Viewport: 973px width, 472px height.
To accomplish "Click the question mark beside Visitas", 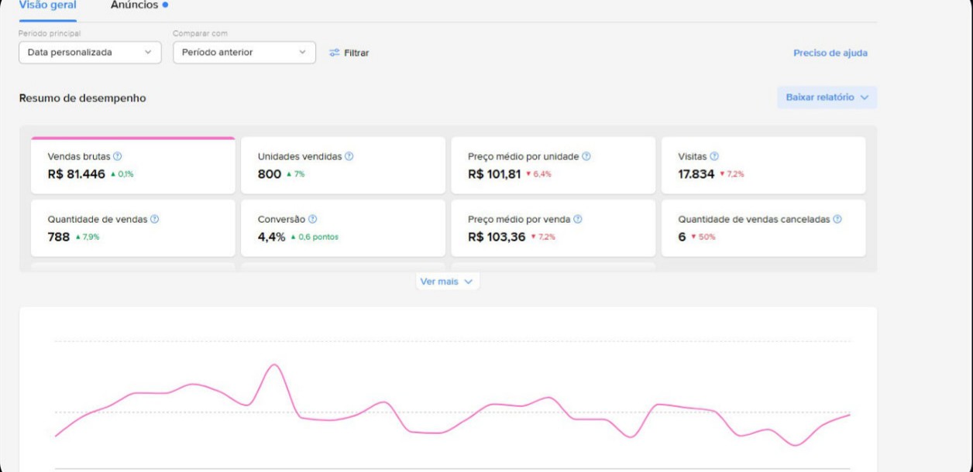I will [x=714, y=156].
